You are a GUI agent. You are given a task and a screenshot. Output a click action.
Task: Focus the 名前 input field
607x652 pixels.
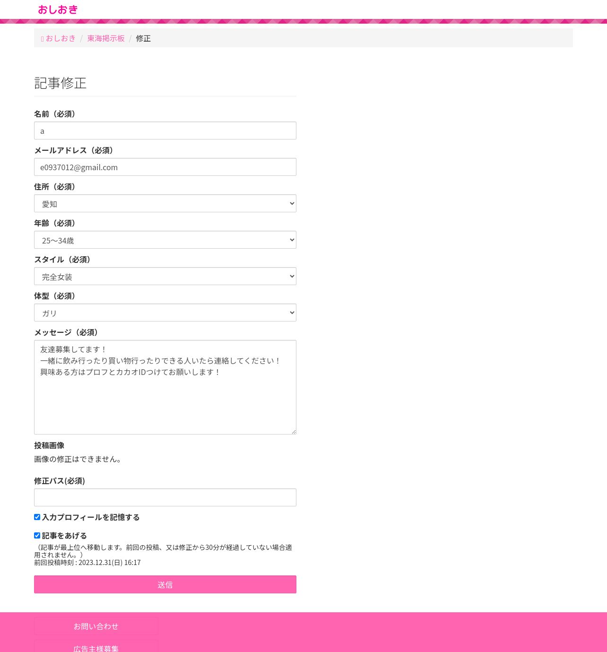[165, 130]
